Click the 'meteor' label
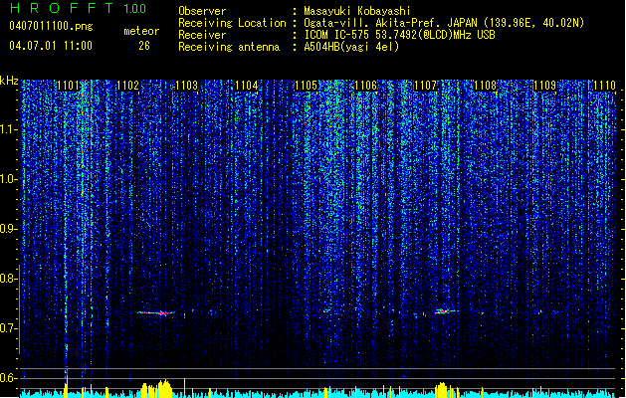The height and width of the screenshot is (398, 626). 141,31
